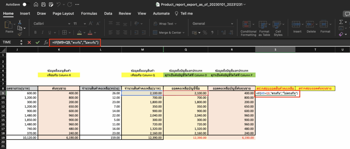
Task: Open the font size 11 dropdown
Action: 84,24
